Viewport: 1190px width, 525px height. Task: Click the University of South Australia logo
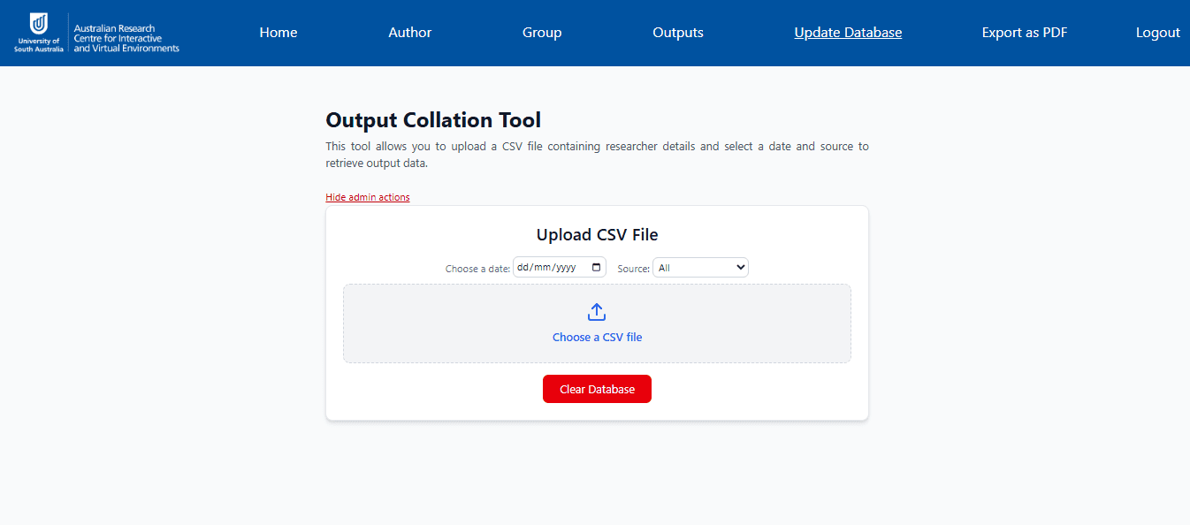(38, 33)
